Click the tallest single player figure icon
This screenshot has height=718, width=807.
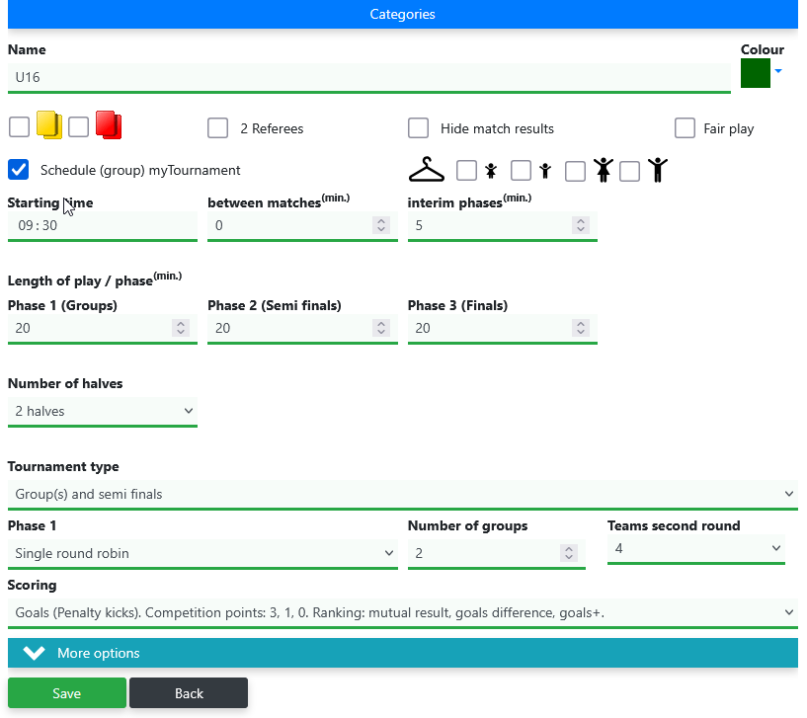[x=660, y=169]
